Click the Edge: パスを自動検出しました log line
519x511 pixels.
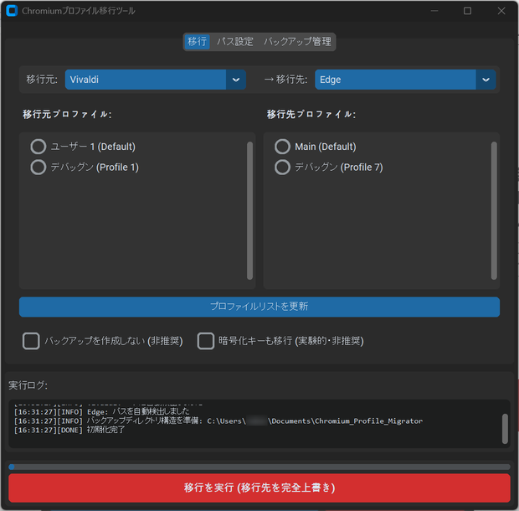(x=101, y=411)
